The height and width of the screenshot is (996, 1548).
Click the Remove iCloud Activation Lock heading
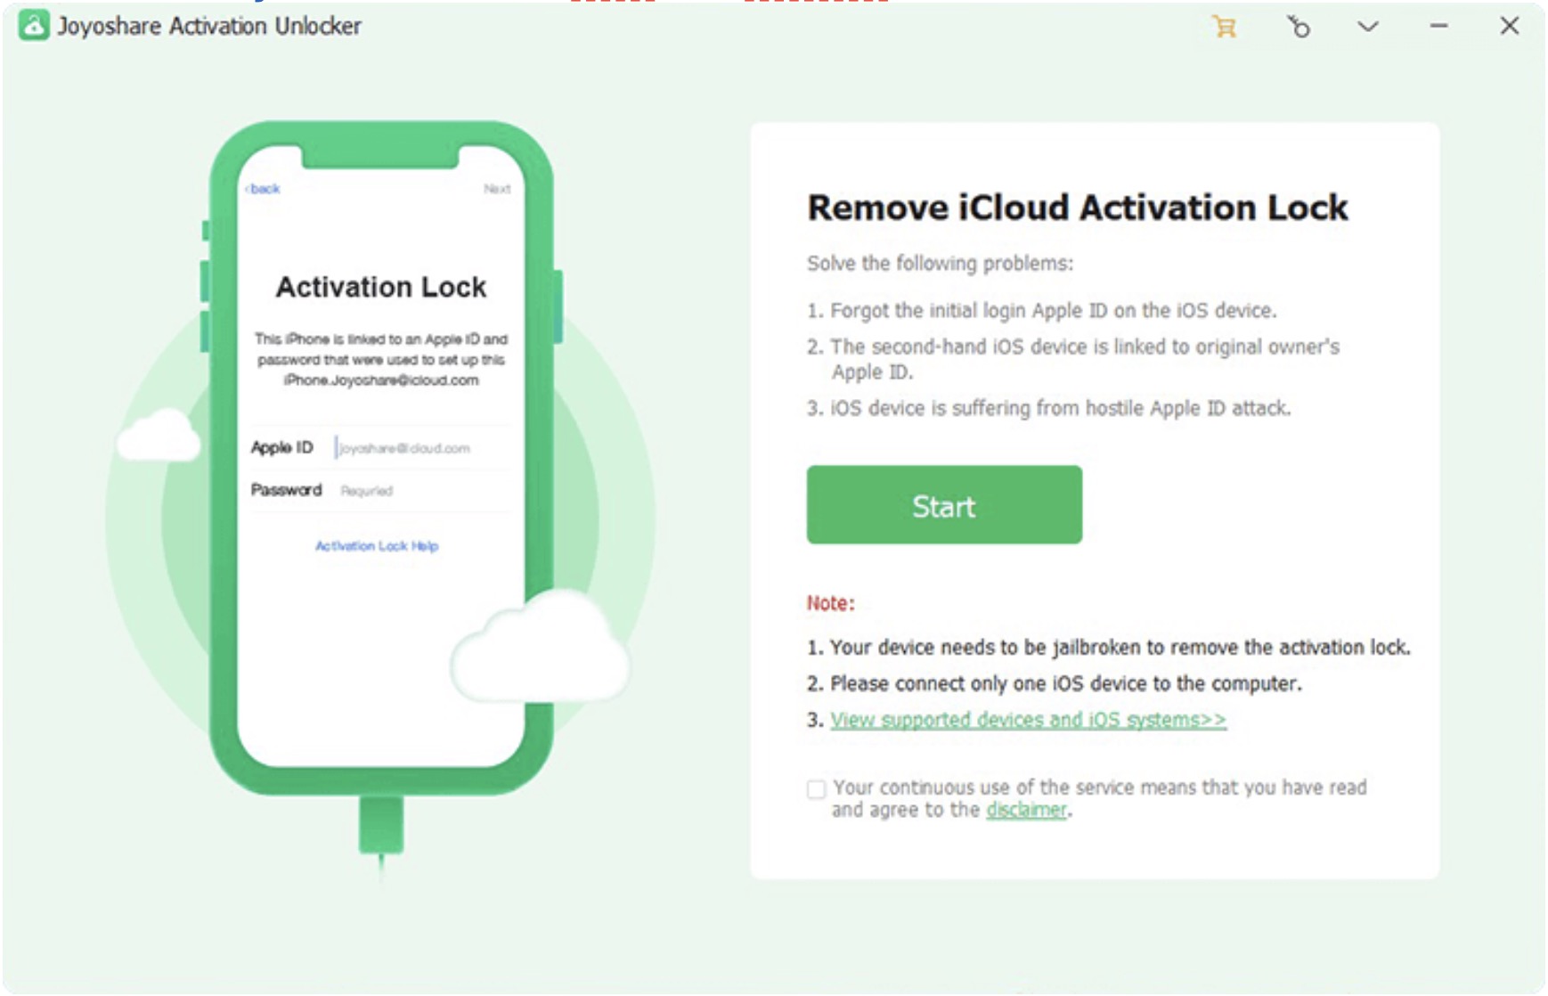[1077, 208]
